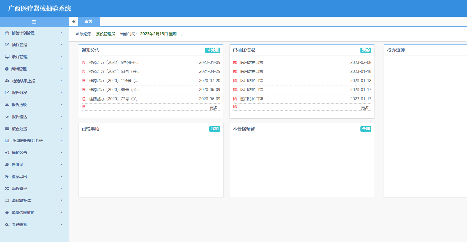The height and width of the screenshot is (242, 467).
Task: Open the 流程管理 sidebar menu
Action: [34, 189]
